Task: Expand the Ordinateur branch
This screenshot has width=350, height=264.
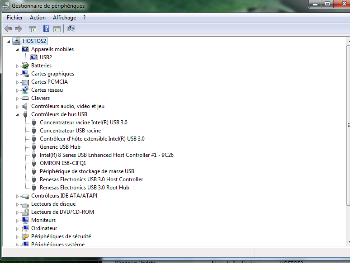Action: click(x=17, y=229)
